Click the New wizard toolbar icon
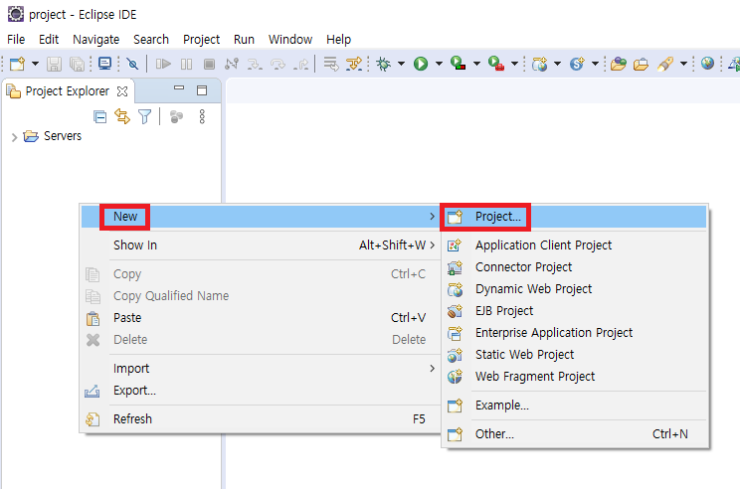The image size is (740, 489). pos(17,64)
